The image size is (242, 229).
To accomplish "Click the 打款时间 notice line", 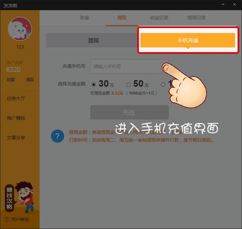I will click(141, 140).
